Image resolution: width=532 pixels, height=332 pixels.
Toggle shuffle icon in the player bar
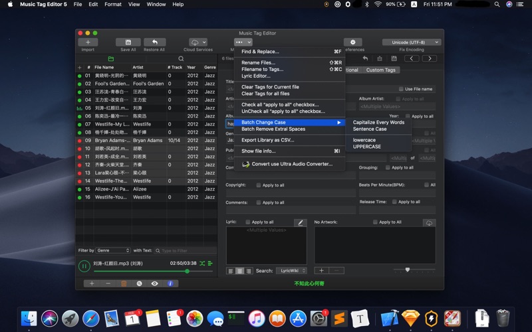(202, 264)
